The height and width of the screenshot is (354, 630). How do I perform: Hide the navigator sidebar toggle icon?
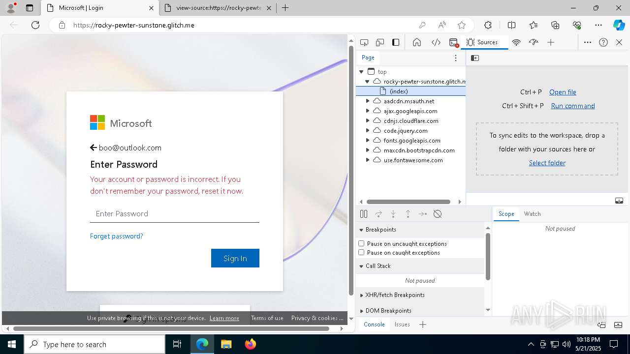(475, 58)
